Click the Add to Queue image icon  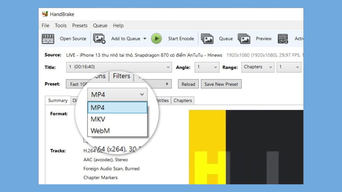tap(99, 39)
